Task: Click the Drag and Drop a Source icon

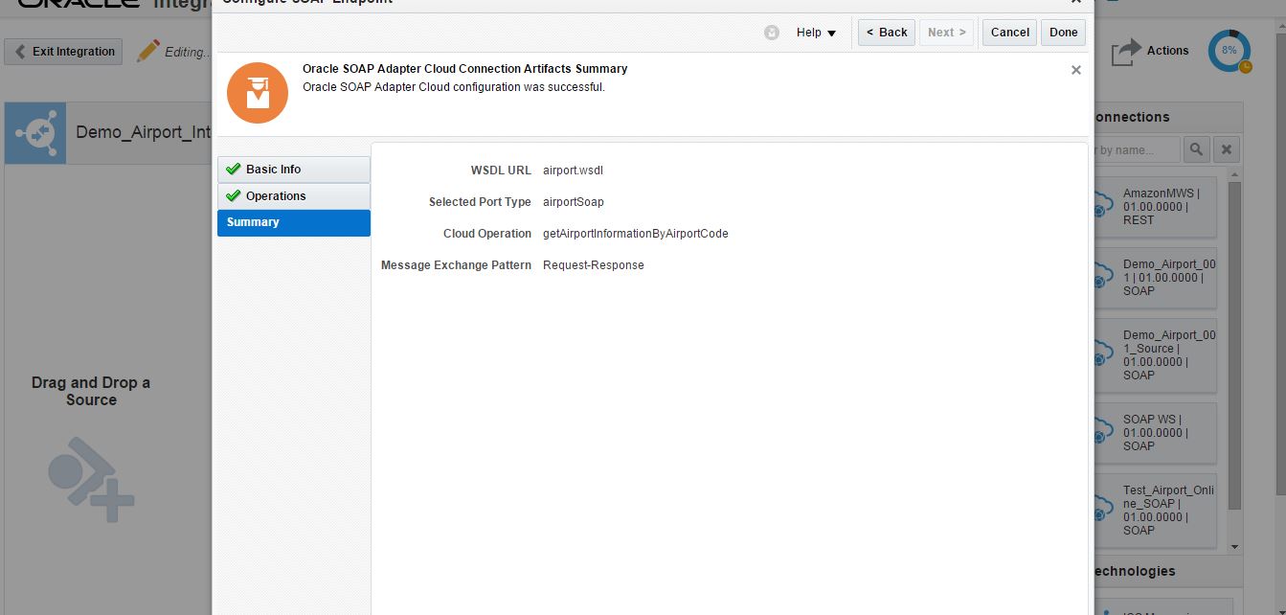Action: [x=91, y=480]
